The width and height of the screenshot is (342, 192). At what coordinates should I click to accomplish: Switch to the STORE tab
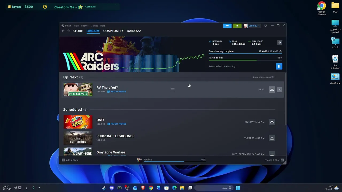coord(78,31)
